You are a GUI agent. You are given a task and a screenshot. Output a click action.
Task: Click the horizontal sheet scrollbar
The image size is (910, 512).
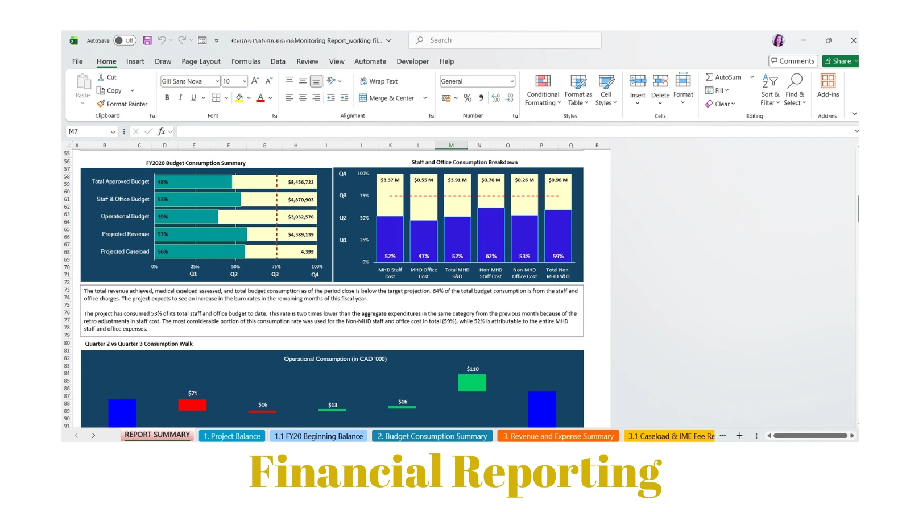click(x=810, y=436)
